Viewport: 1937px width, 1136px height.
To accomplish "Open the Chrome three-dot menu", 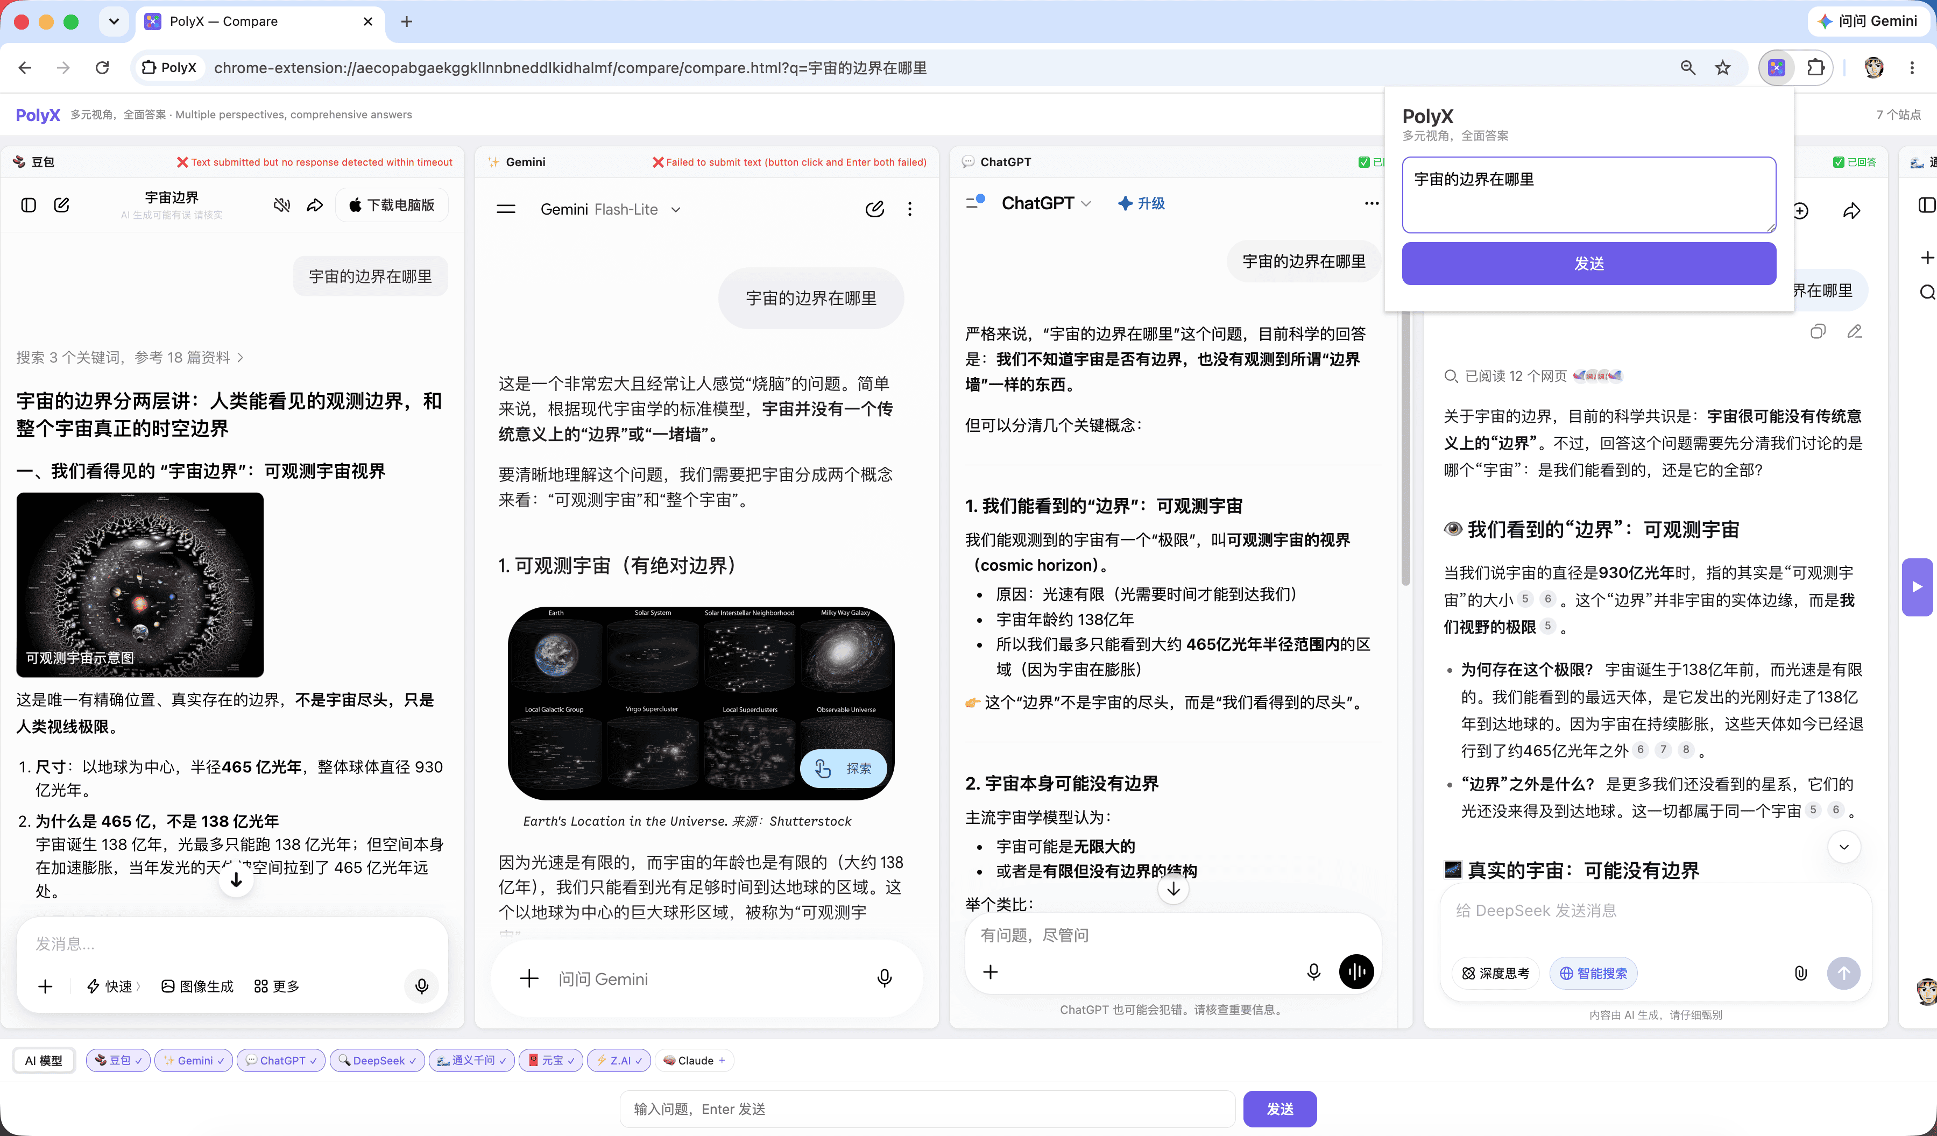I will pyautogui.click(x=1912, y=68).
